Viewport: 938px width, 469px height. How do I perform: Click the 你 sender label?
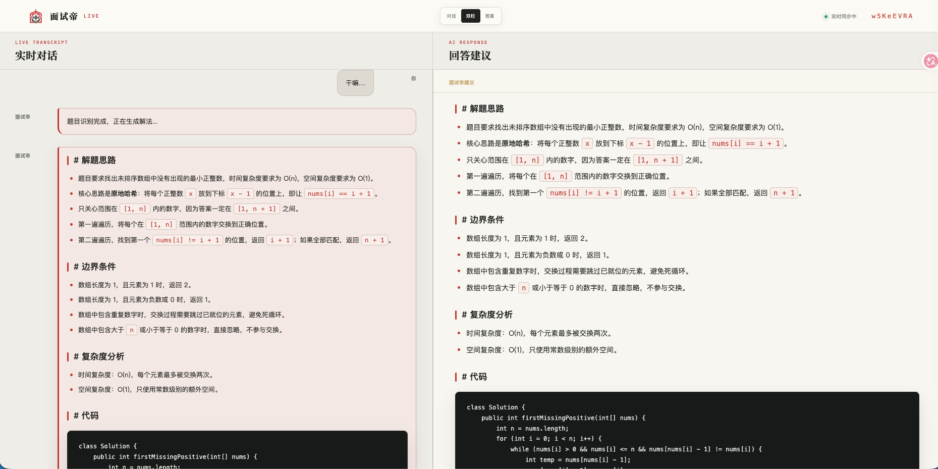(414, 78)
